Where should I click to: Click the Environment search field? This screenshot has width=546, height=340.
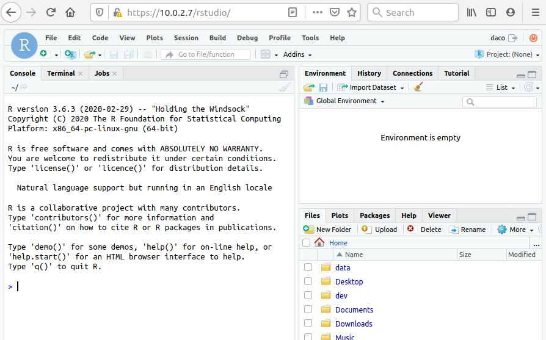coord(500,101)
